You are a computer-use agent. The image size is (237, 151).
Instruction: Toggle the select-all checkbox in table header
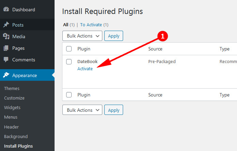[x=69, y=49]
